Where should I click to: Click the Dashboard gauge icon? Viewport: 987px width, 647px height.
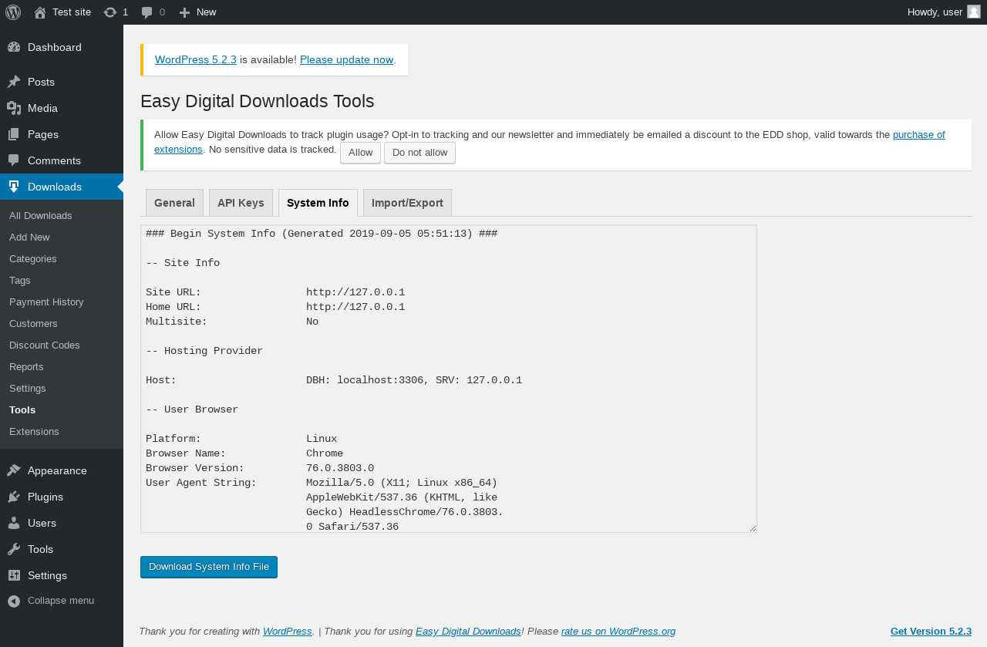pyautogui.click(x=14, y=47)
